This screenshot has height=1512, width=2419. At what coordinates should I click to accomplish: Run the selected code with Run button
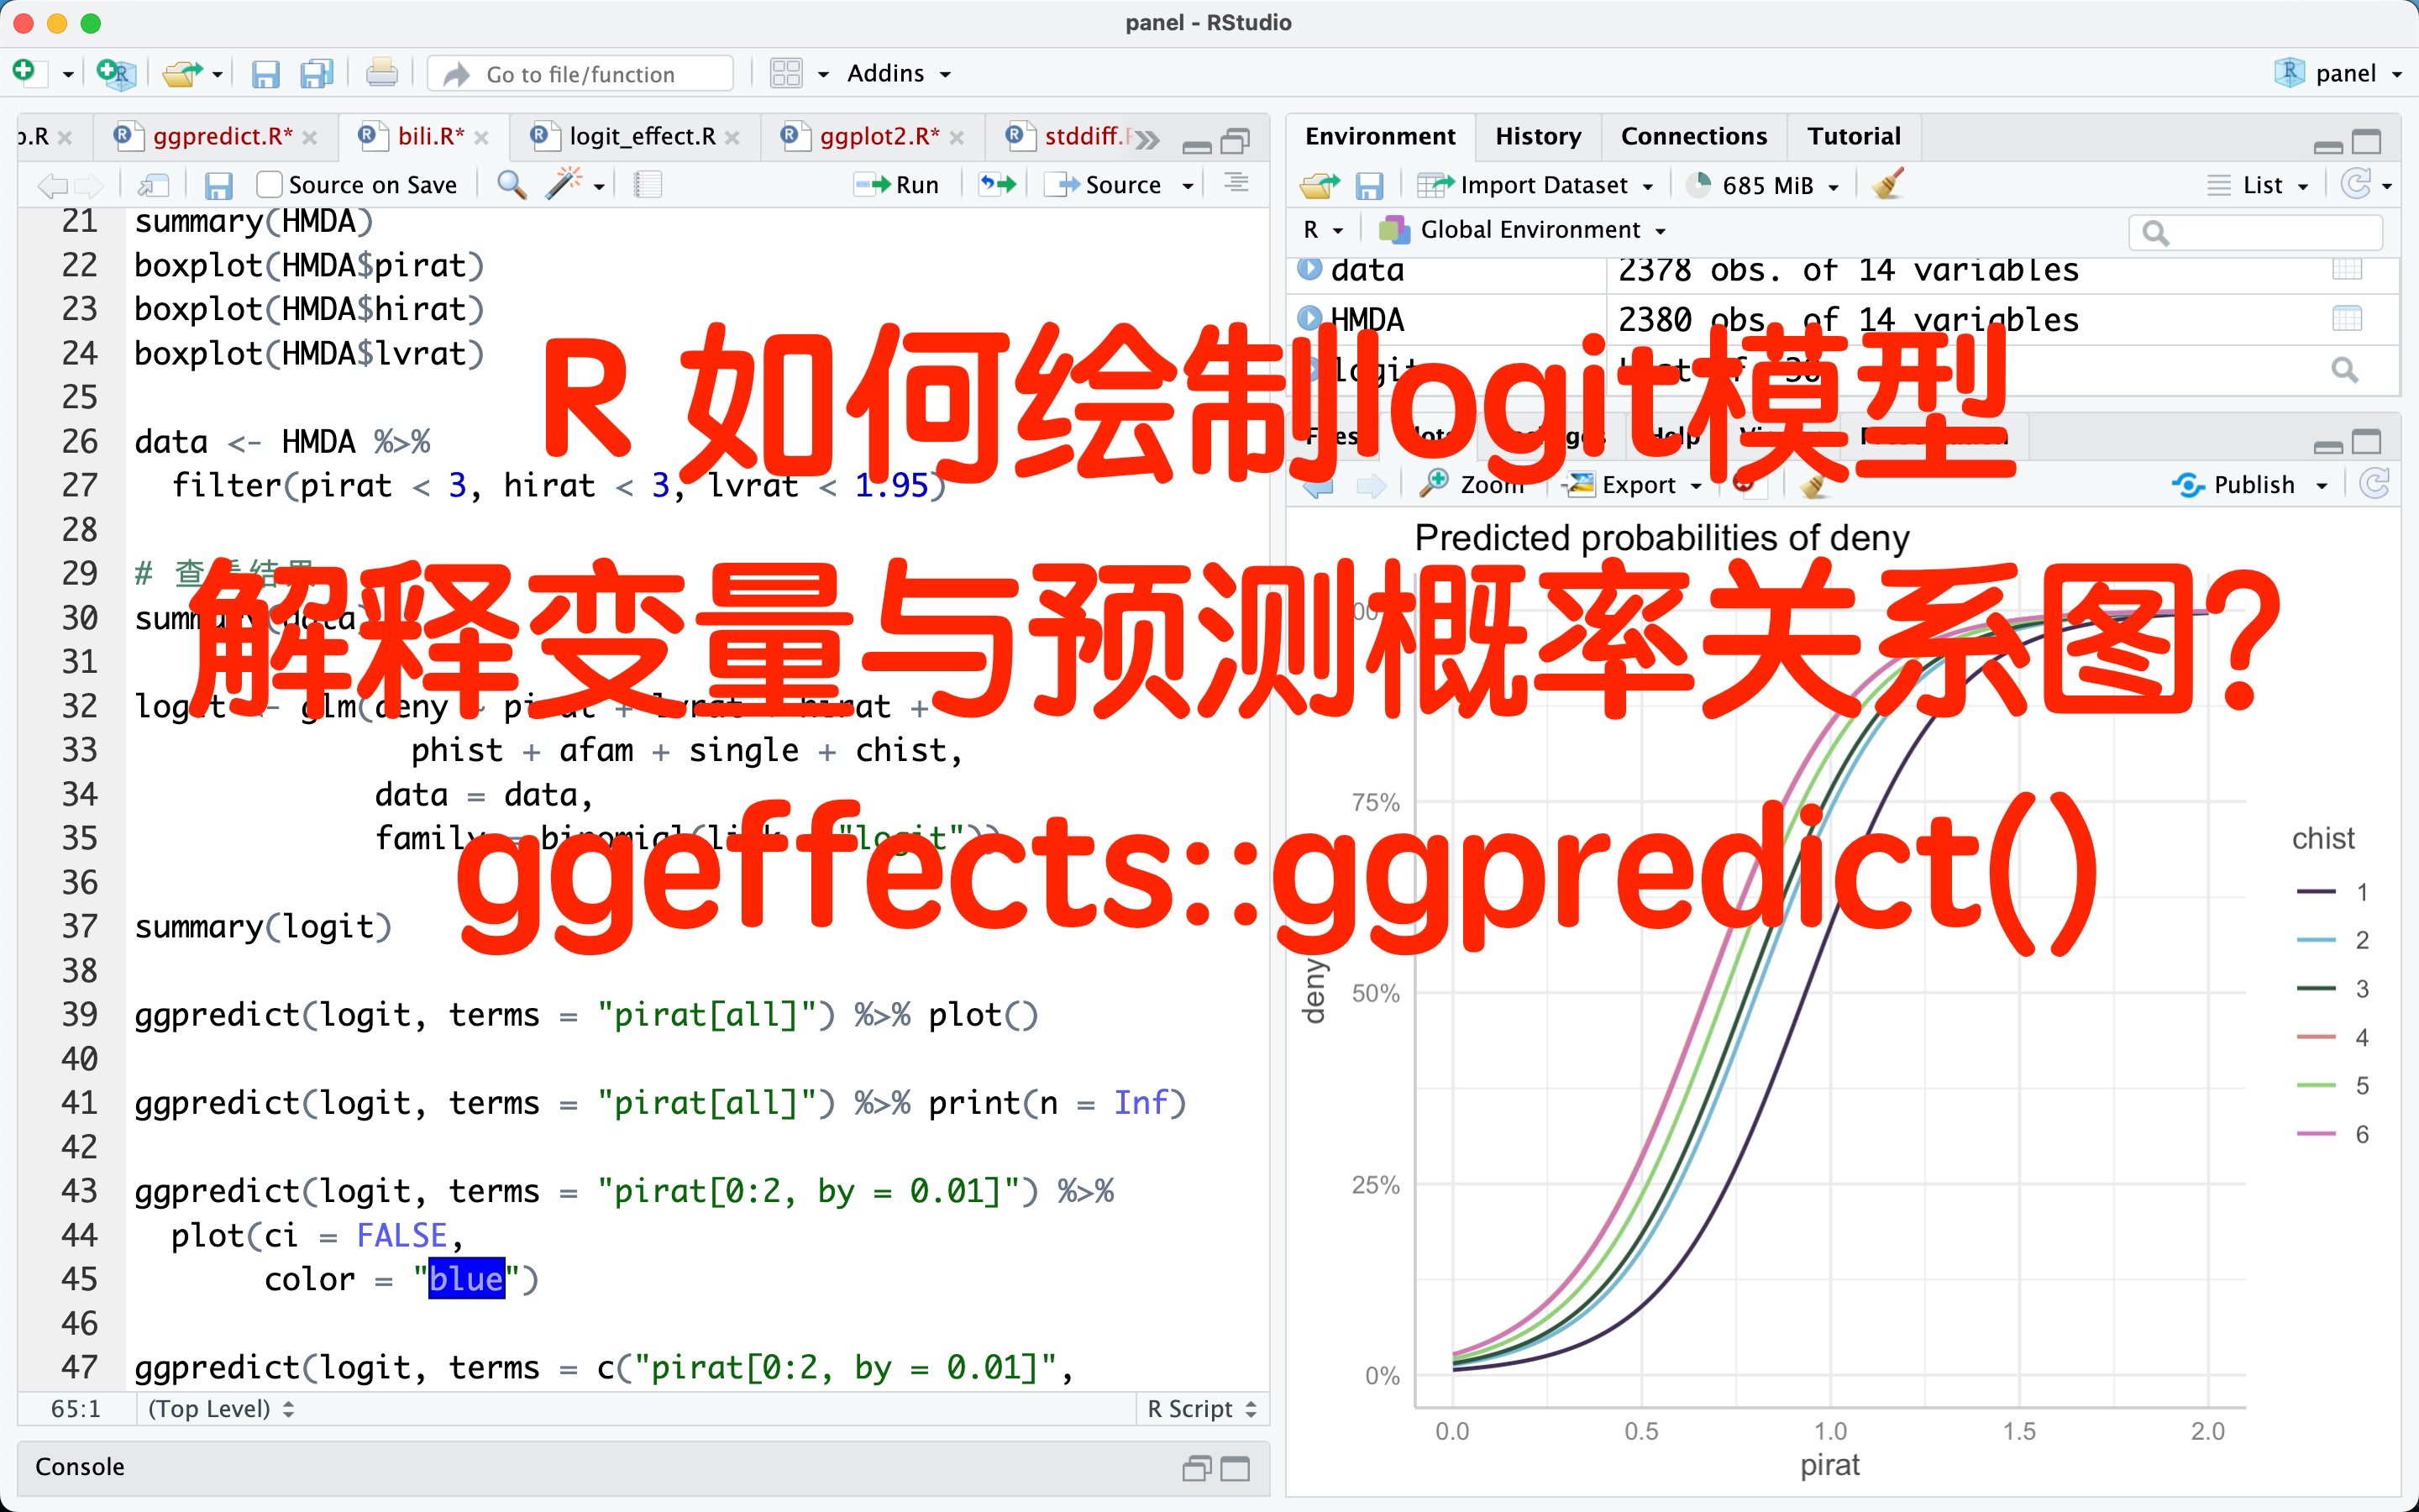click(x=897, y=184)
